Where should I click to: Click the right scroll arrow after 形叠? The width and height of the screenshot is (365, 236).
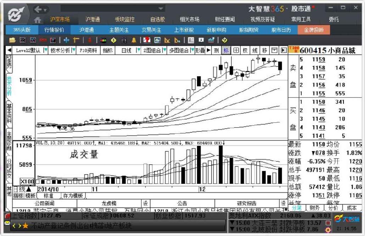[209, 50]
